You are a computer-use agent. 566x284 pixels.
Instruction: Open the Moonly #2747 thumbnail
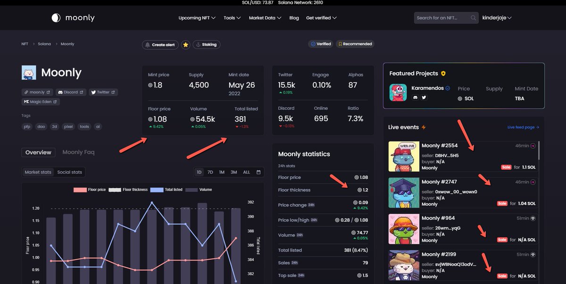tap(404, 192)
